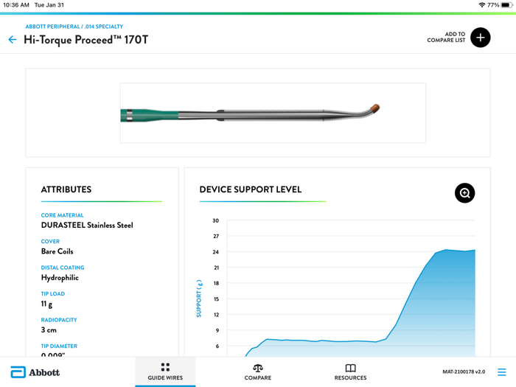The width and height of the screenshot is (516, 387).
Task: Tap the 12 tick on the chart axis
Action: pos(216,315)
